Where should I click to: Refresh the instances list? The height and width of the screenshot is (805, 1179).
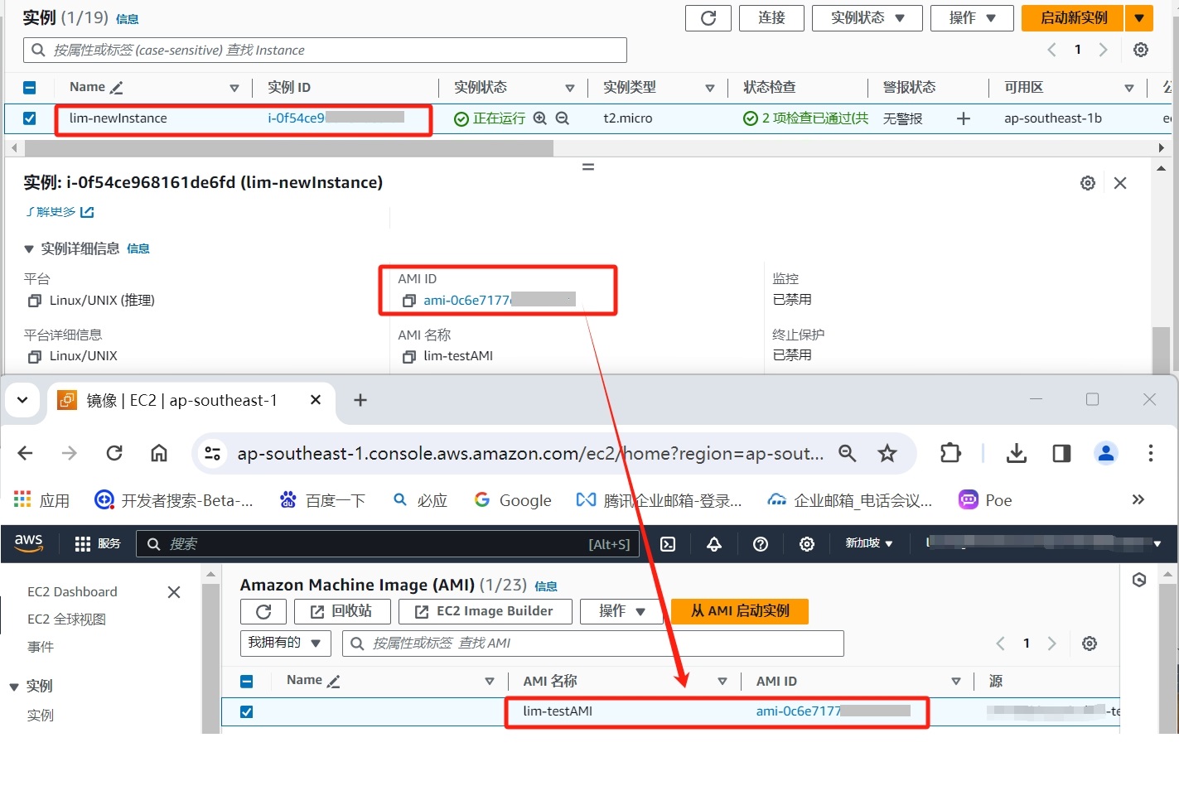pos(708,17)
